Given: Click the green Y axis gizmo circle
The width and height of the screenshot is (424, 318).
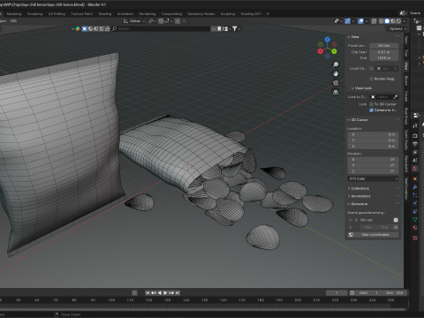Looking at the screenshot, I should click(334, 51).
